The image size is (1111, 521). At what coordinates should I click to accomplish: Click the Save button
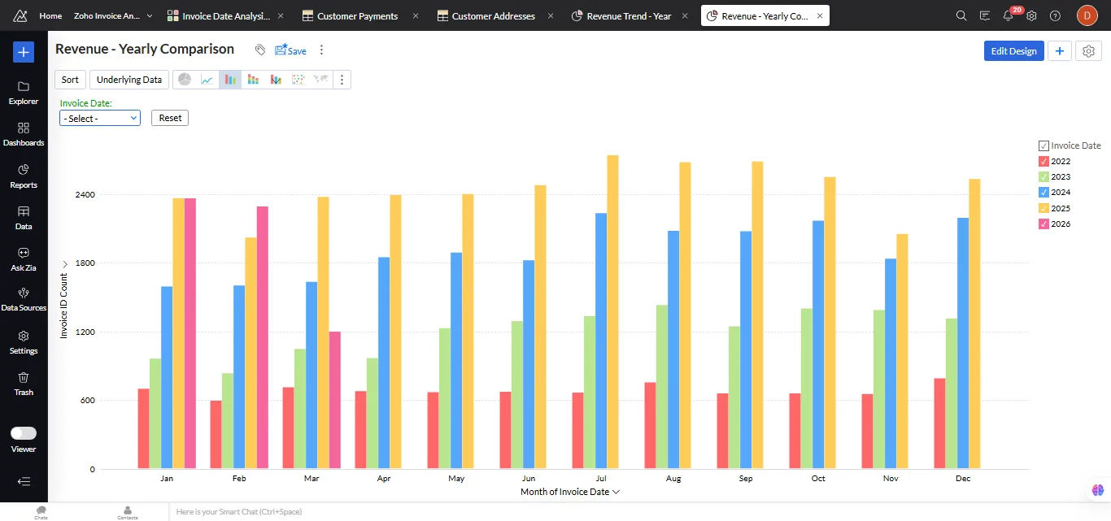click(x=290, y=50)
